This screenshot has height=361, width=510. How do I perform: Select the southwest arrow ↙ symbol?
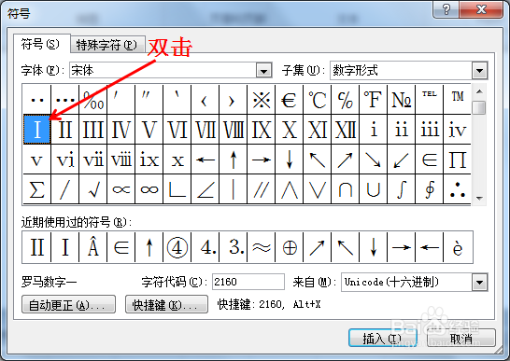401,160
